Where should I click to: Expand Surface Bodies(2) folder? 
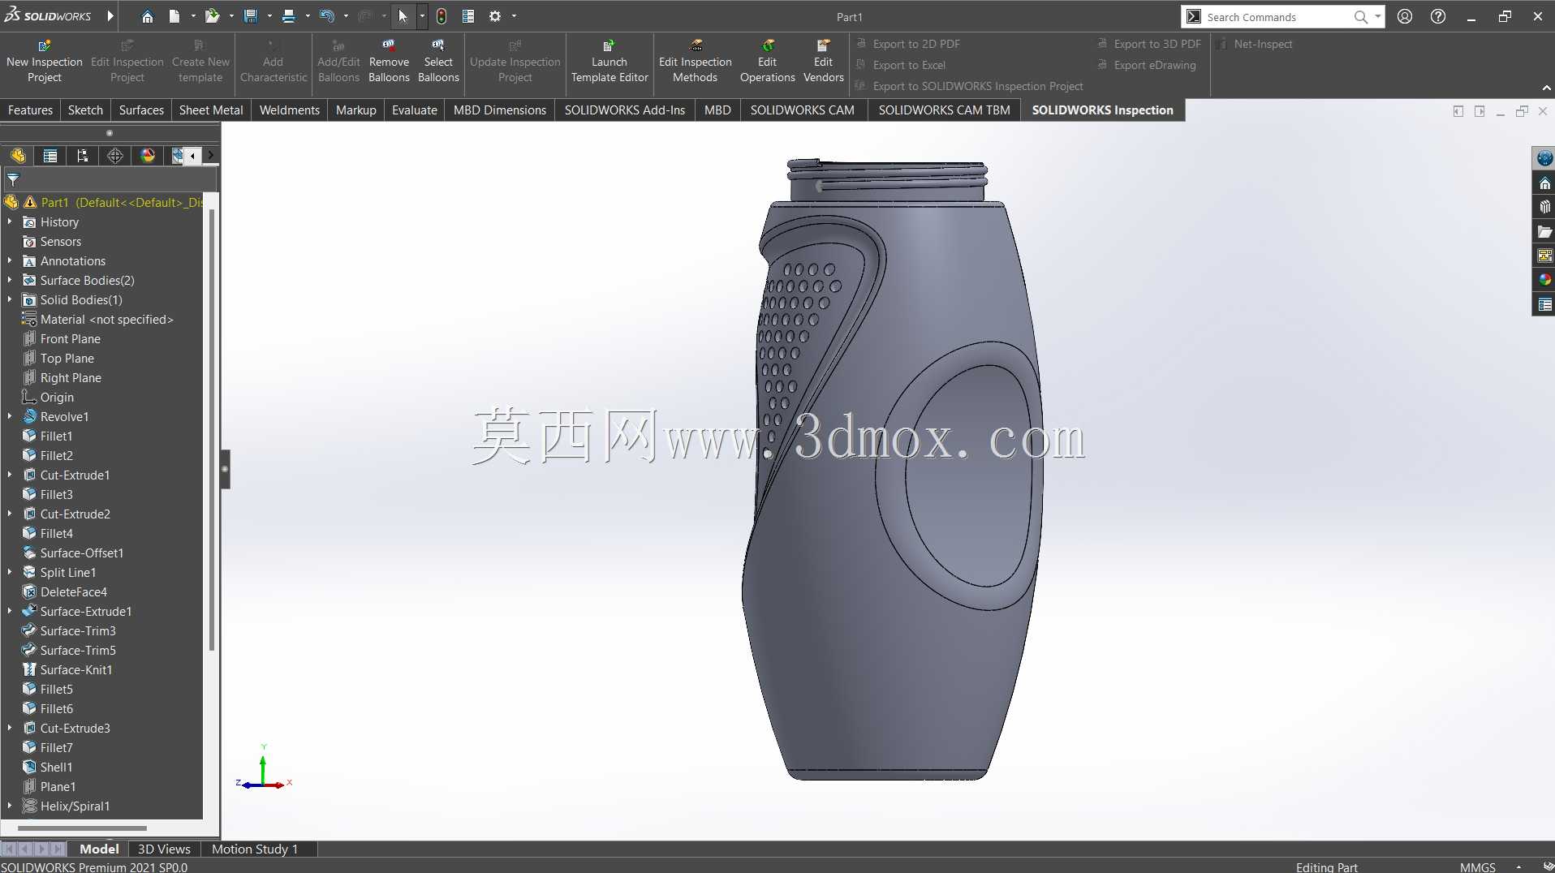coord(10,280)
